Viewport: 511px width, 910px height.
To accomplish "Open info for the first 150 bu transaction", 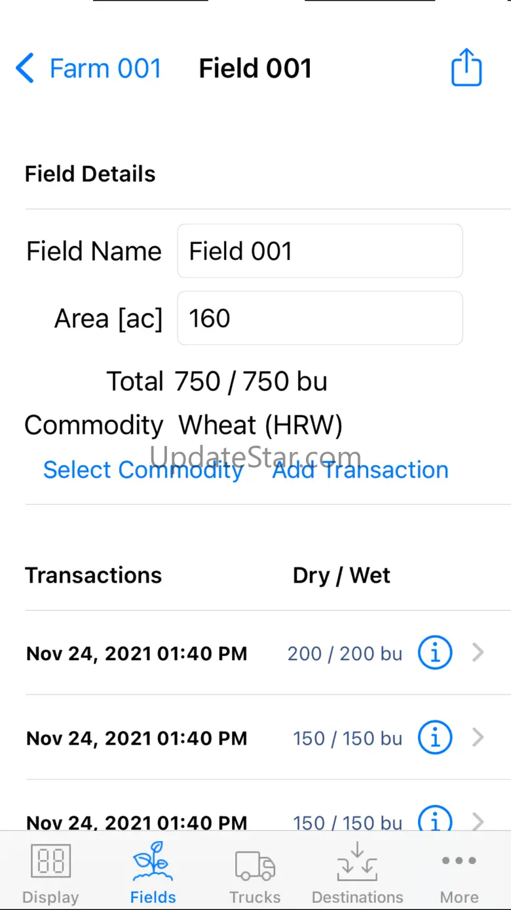I will pyautogui.click(x=435, y=737).
